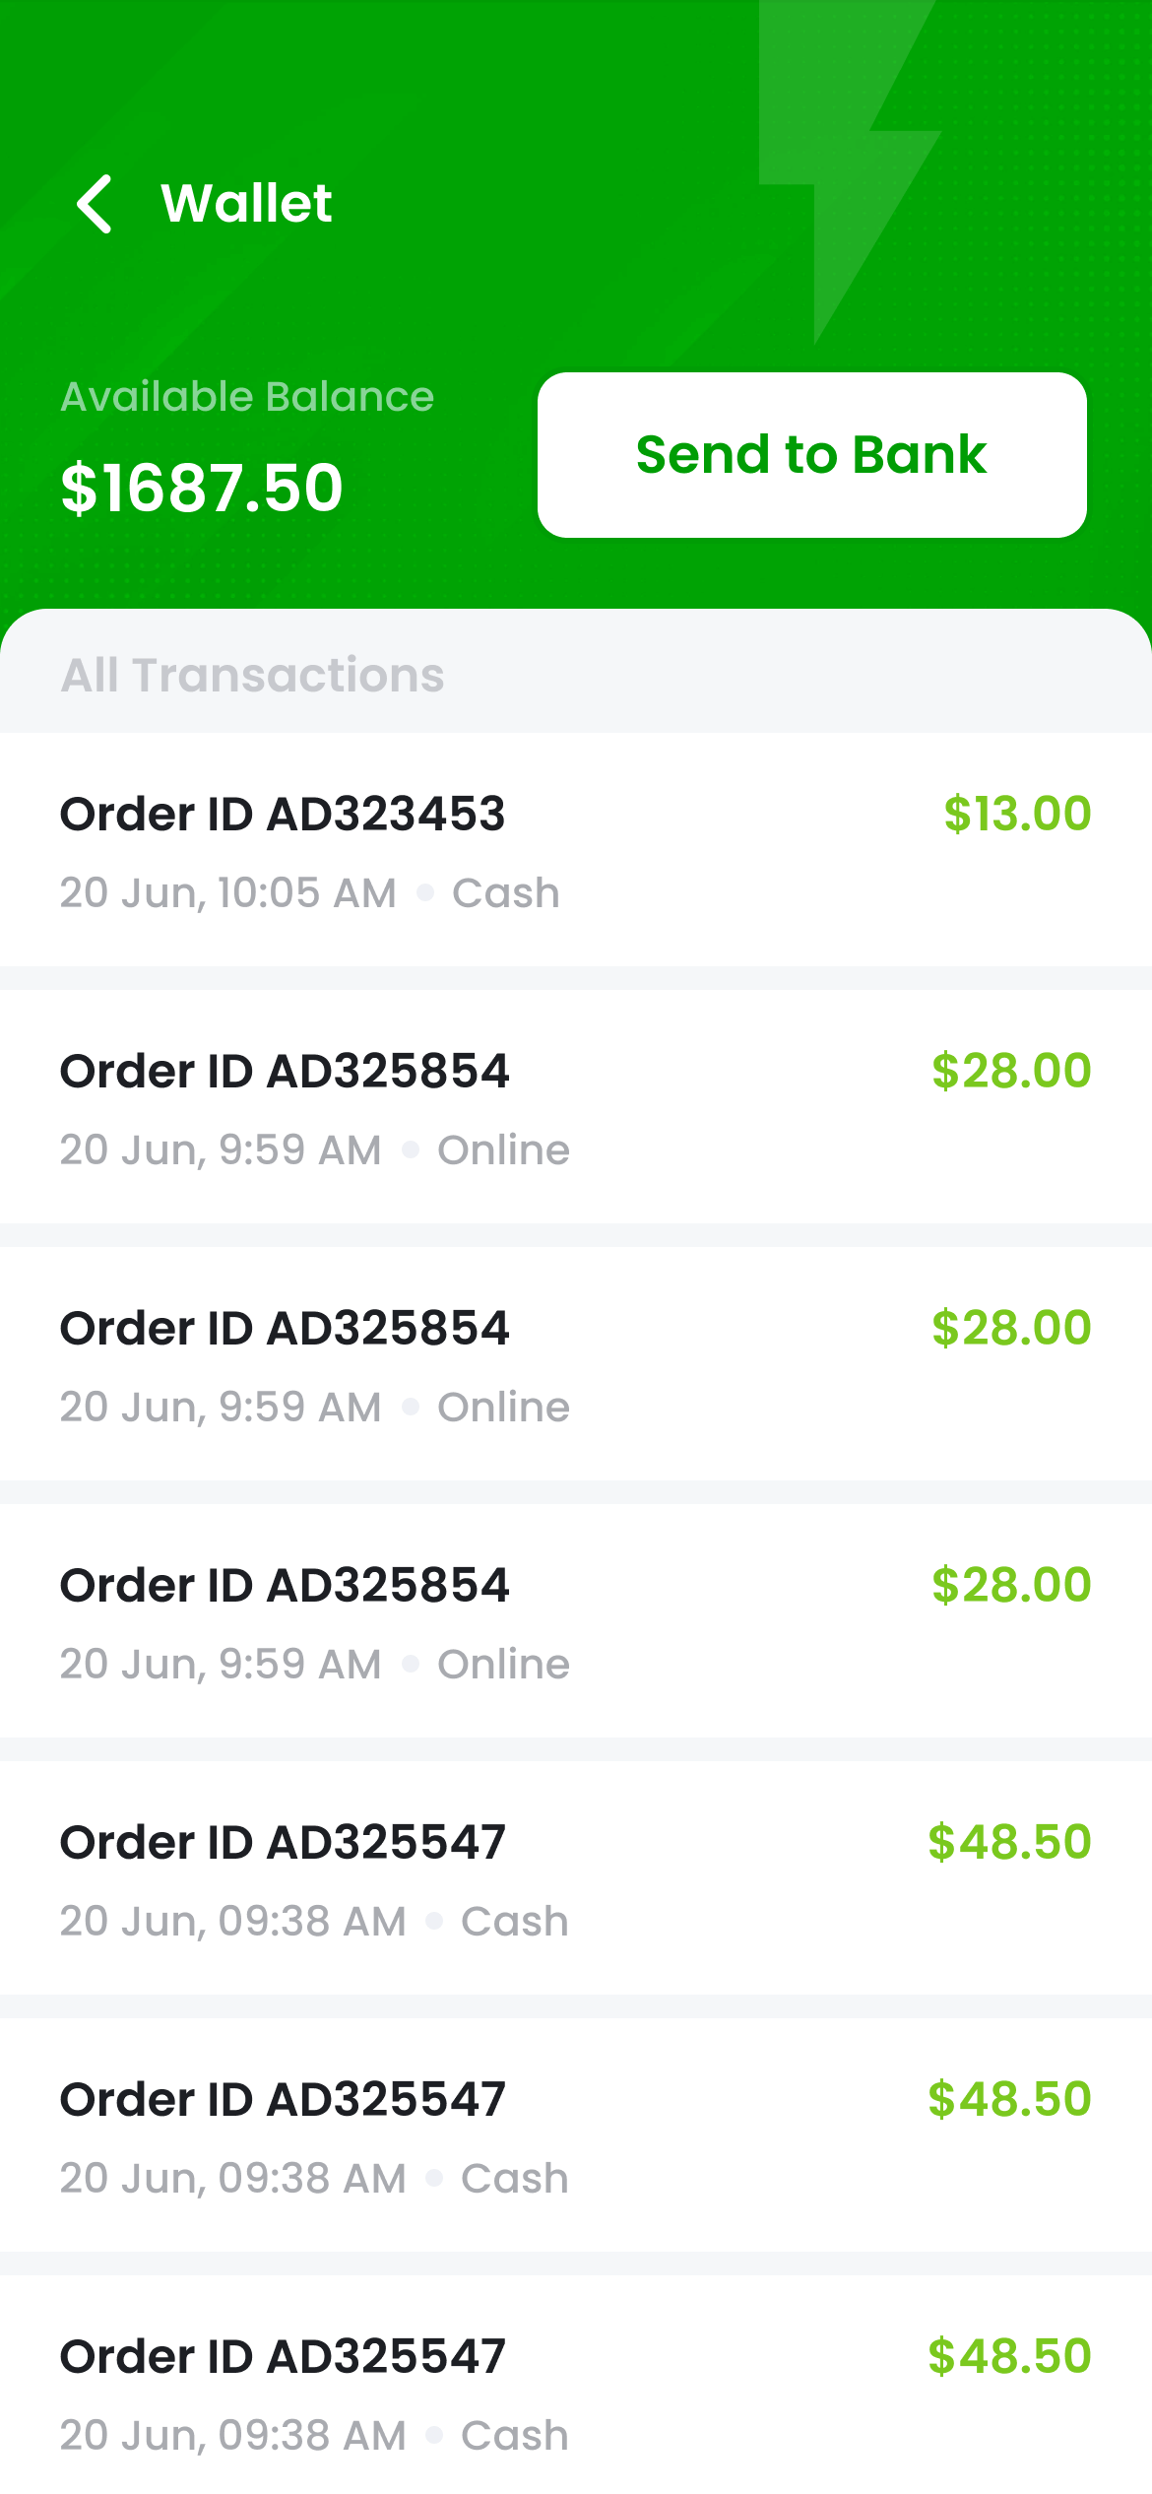Tap the Wallet page title

pyautogui.click(x=246, y=204)
